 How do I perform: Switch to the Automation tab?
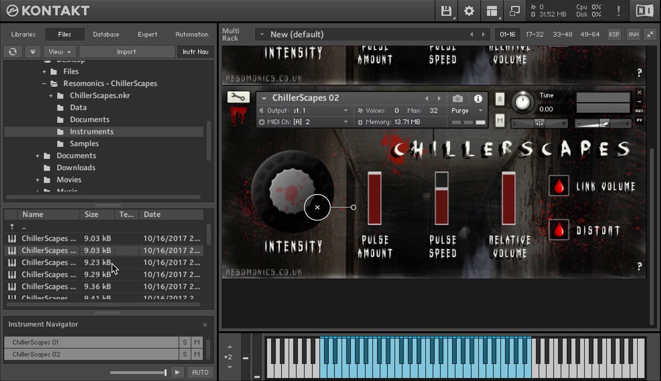pyautogui.click(x=192, y=34)
